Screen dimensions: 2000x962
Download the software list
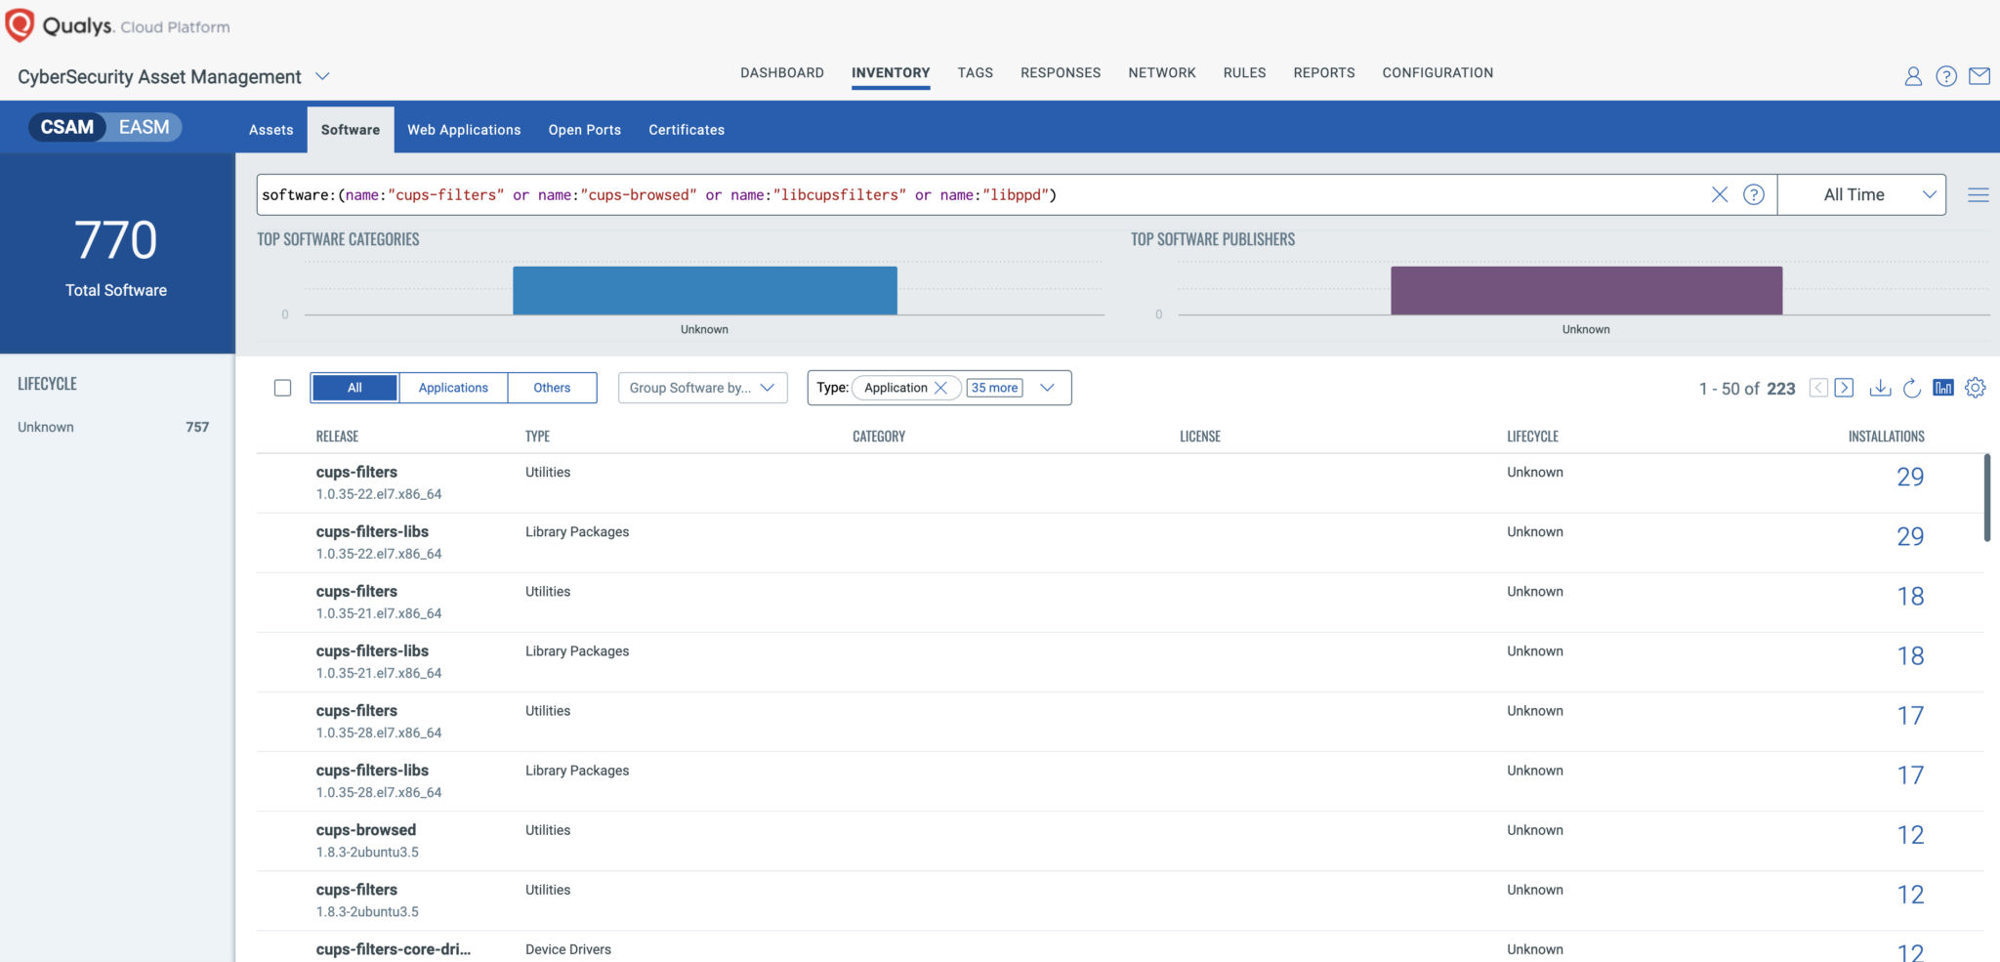click(1880, 388)
